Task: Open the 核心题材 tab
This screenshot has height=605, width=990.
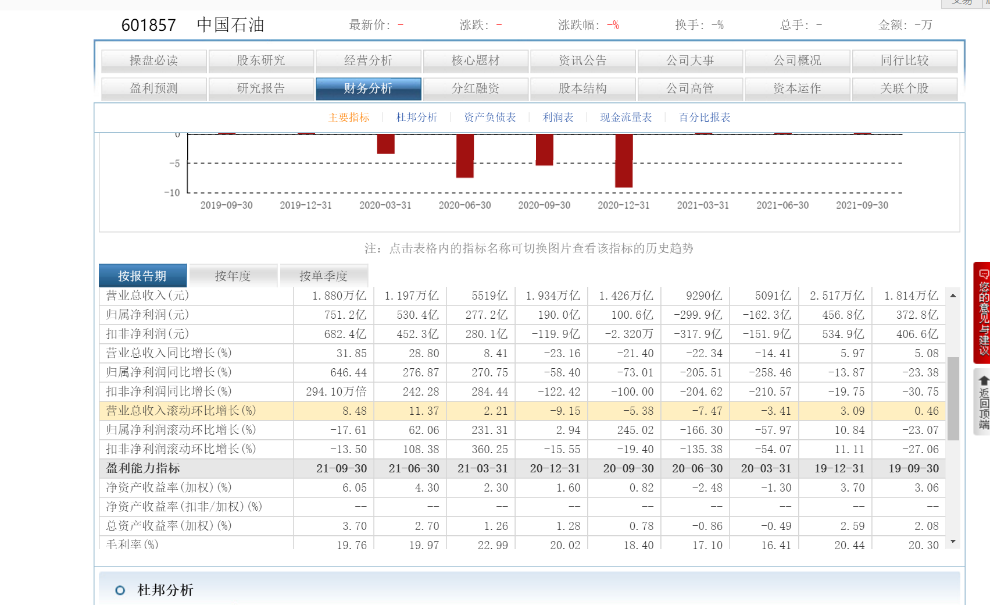Action: [476, 61]
